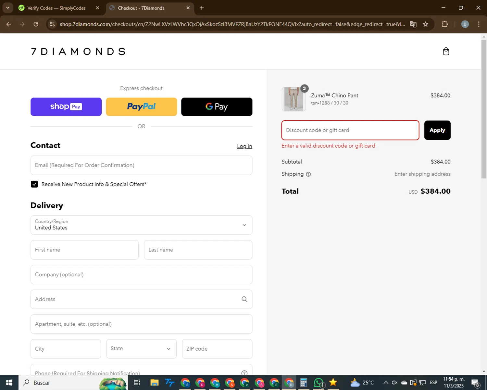487x390 pixels.
Task: Open the Chrome three-dot menu
Action: [x=479, y=24]
